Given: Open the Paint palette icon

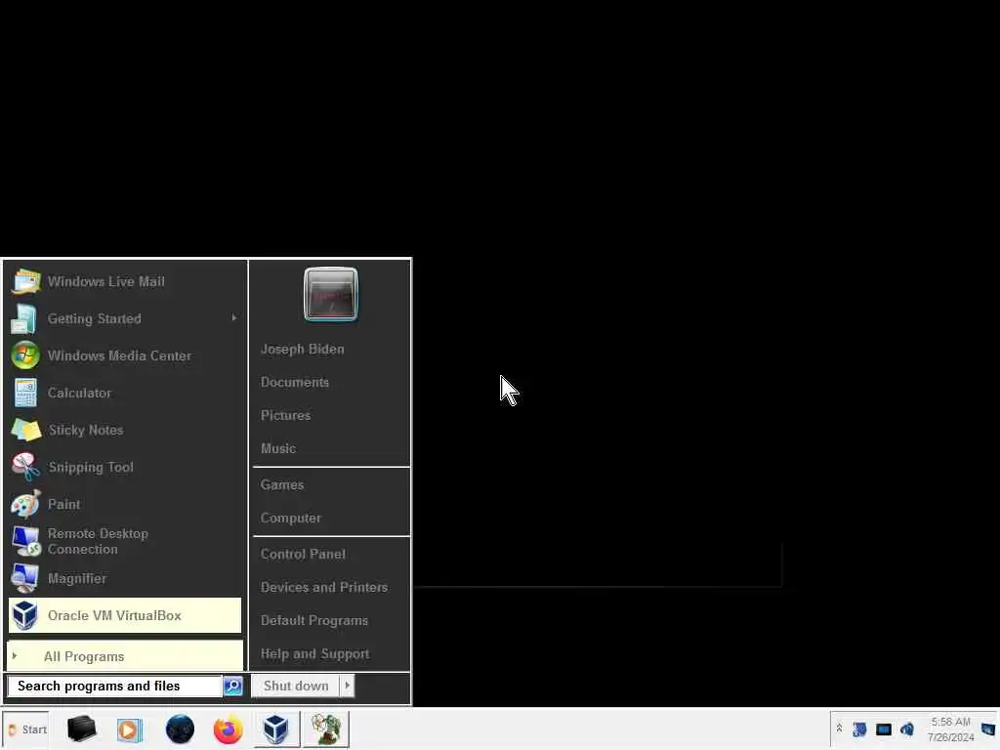Looking at the screenshot, I should [25, 504].
